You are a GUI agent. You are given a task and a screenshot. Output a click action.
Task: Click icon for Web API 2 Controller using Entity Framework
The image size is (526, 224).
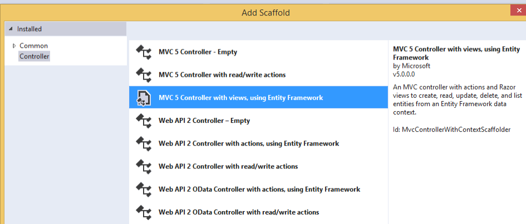[144, 143]
